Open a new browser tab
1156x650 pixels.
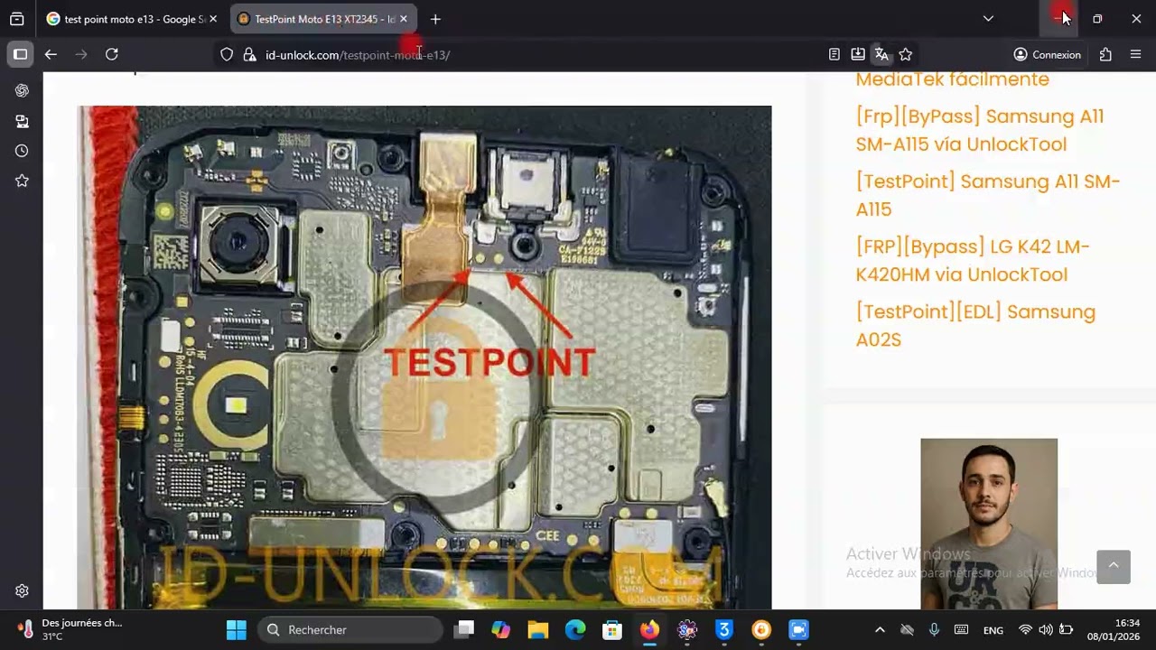[x=435, y=19]
